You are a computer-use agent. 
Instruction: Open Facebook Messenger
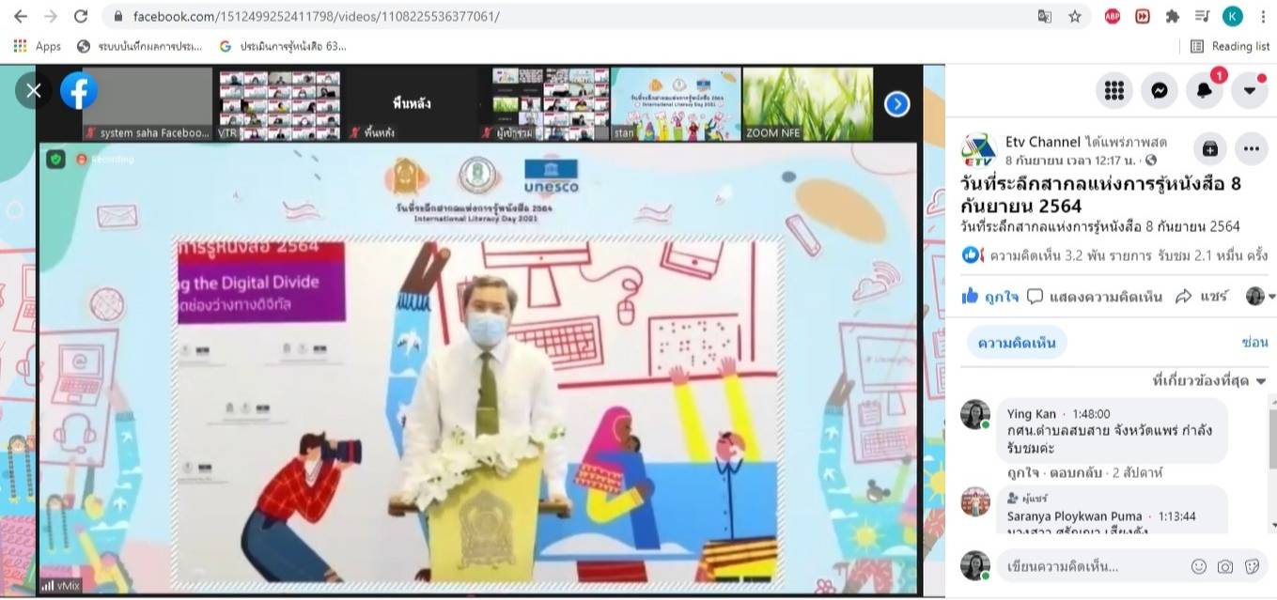(1160, 90)
